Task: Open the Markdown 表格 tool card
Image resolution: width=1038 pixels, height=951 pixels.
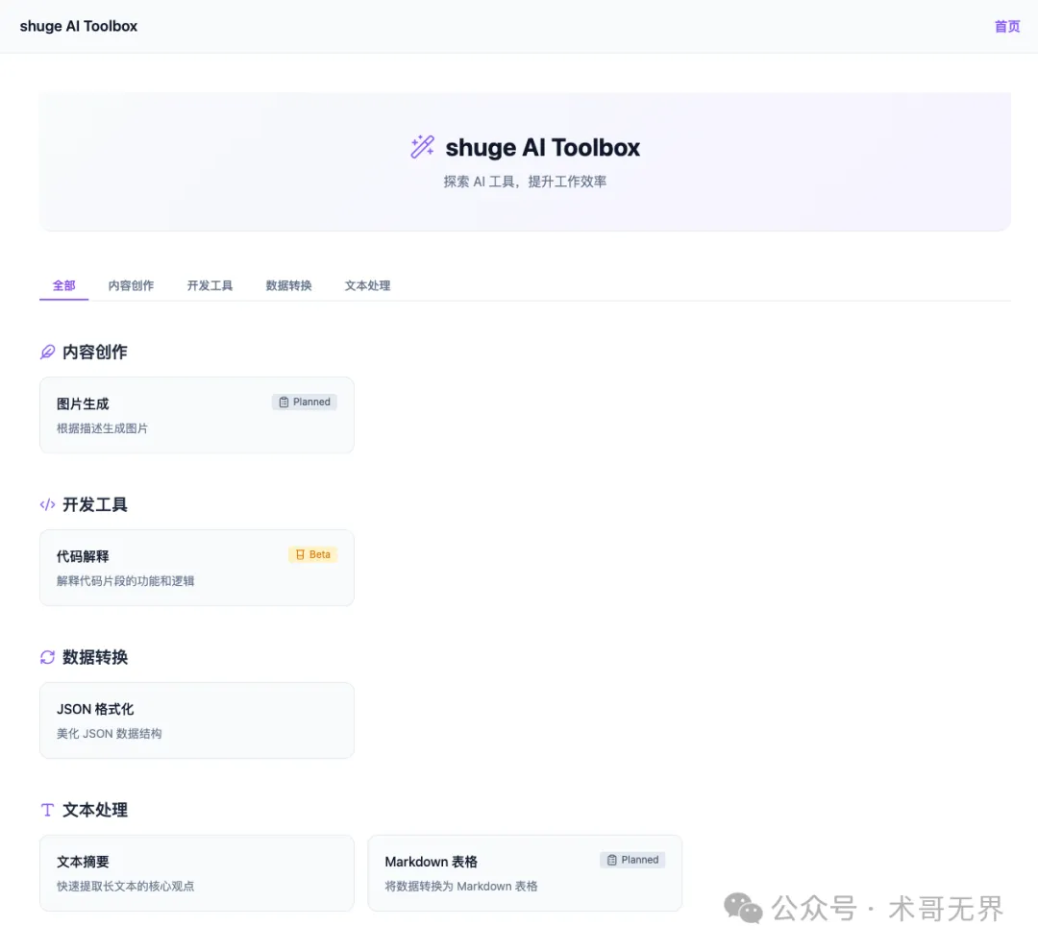Action: (525, 873)
